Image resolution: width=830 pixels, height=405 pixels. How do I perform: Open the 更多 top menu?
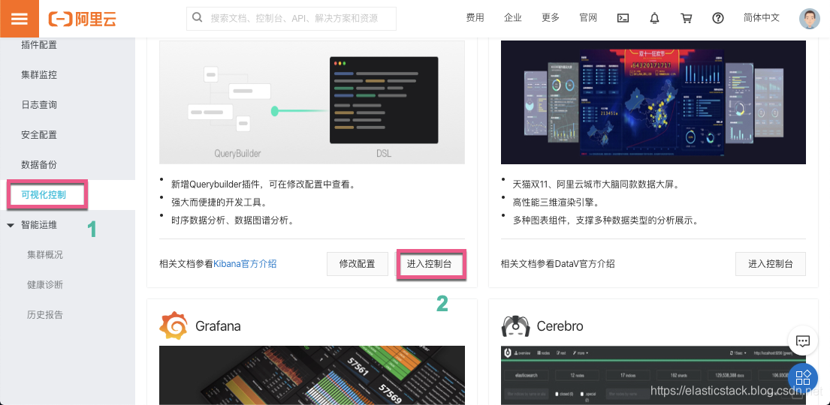pos(551,18)
